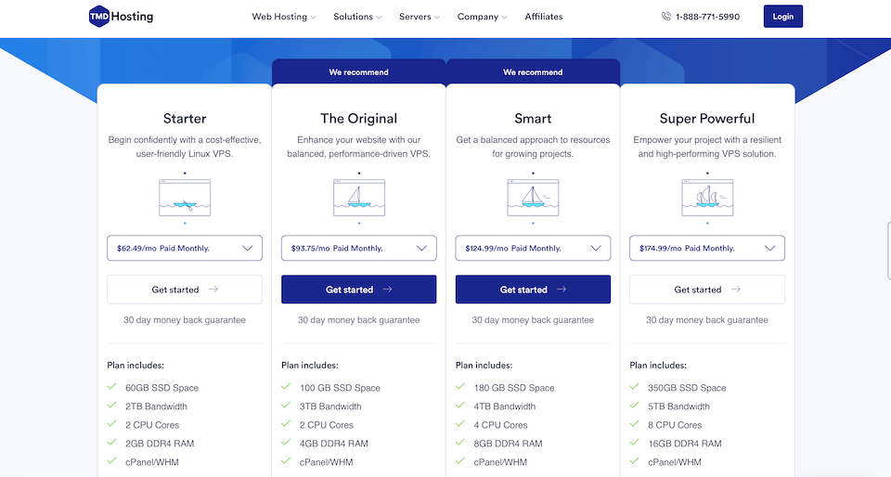The height and width of the screenshot is (477, 891).
Task: Click the Smart plan description text
Action: click(x=533, y=147)
